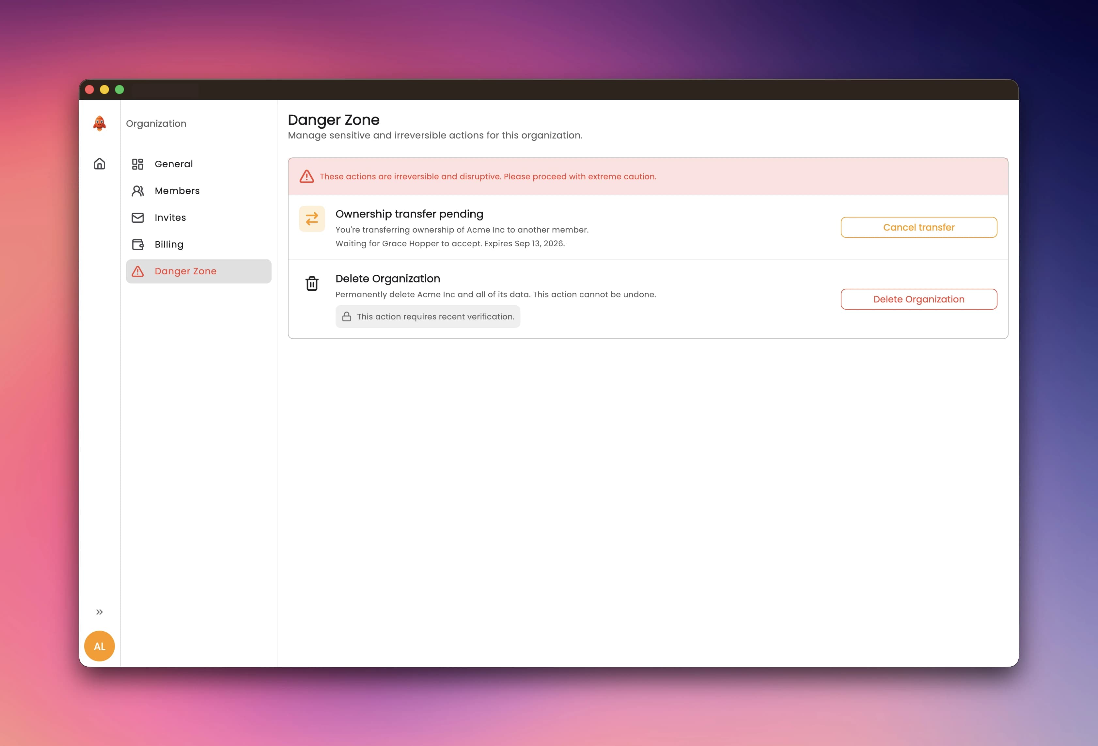This screenshot has width=1098, height=746.
Task: Click the Billing wallet icon
Action: click(137, 244)
